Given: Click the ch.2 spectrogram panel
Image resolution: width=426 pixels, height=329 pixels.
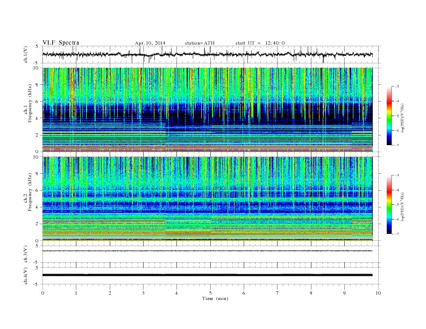Looking at the screenshot, I should pos(208,199).
